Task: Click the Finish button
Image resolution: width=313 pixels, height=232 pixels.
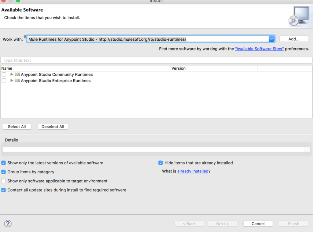Action: click(x=293, y=224)
